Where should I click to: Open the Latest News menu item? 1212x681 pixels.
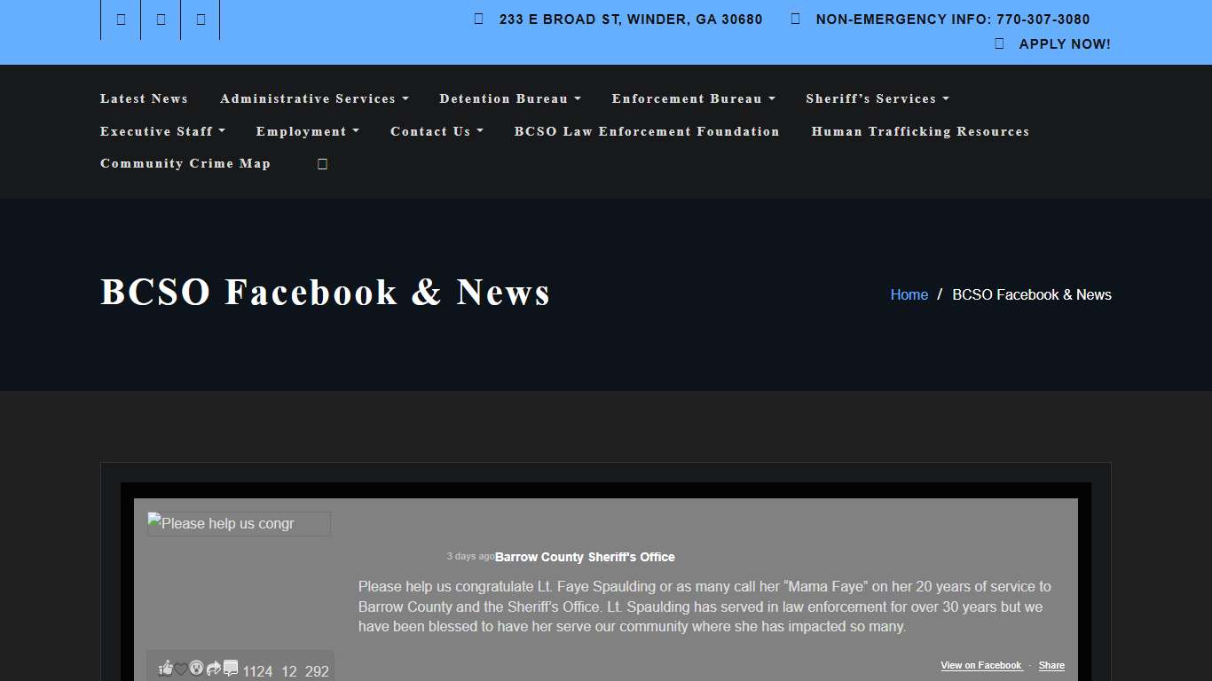[x=144, y=98]
